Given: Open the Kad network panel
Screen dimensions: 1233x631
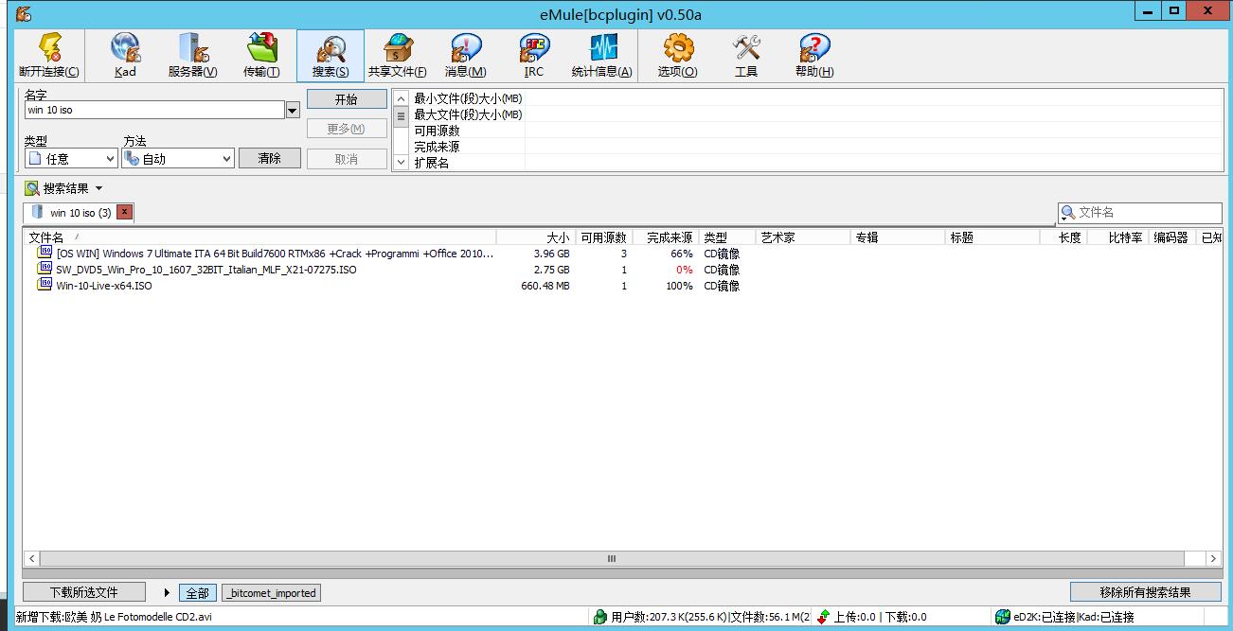Looking at the screenshot, I should click(125, 56).
